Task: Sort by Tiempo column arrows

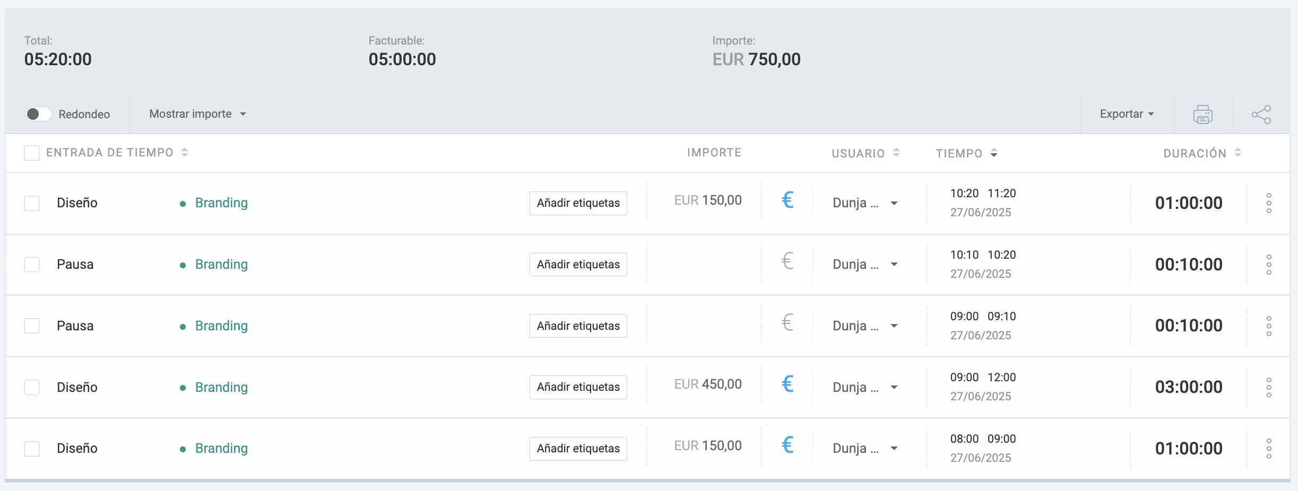Action: (994, 153)
